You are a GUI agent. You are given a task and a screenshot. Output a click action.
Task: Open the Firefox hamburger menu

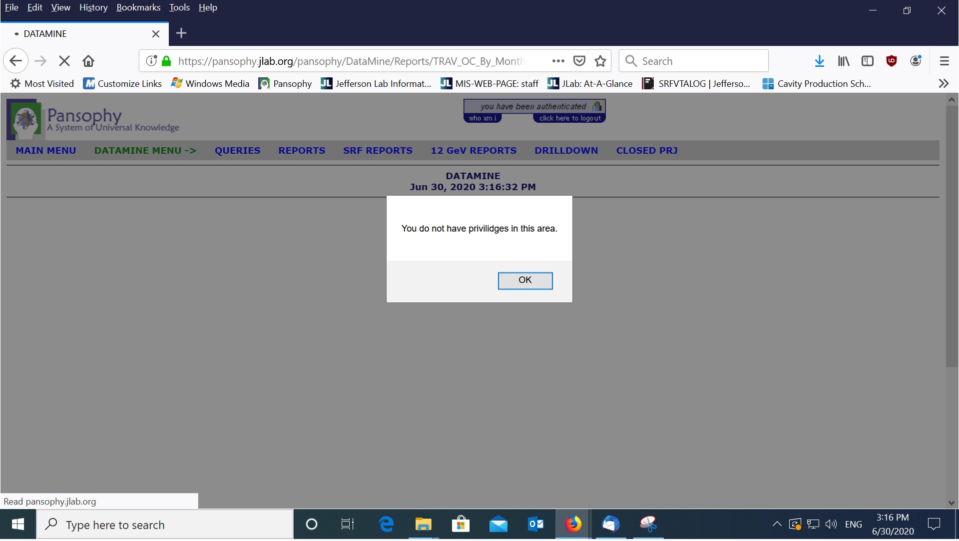pyautogui.click(x=944, y=61)
